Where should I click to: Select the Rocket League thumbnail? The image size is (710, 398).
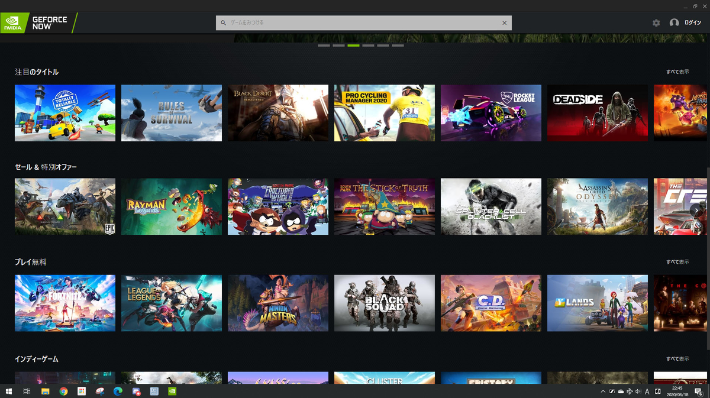coord(491,113)
